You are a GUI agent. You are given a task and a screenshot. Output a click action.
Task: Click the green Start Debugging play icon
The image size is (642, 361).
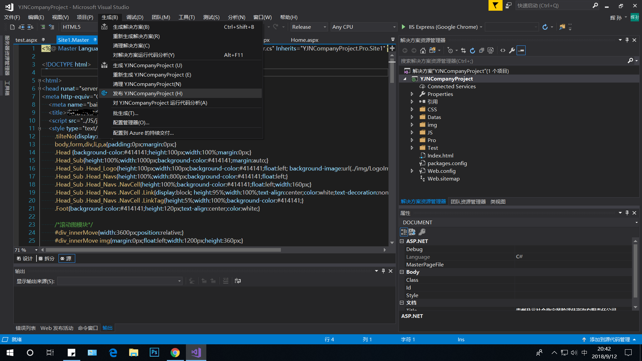(x=403, y=27)
